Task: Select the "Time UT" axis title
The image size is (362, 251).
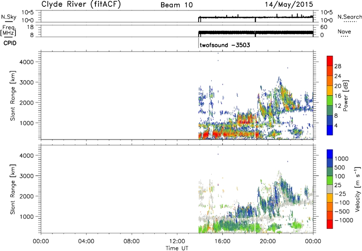Action: tap(177, 248)
